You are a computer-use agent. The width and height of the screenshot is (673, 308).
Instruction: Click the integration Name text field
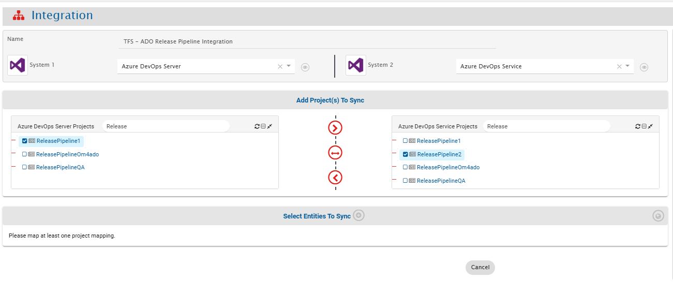coord(307,41)
